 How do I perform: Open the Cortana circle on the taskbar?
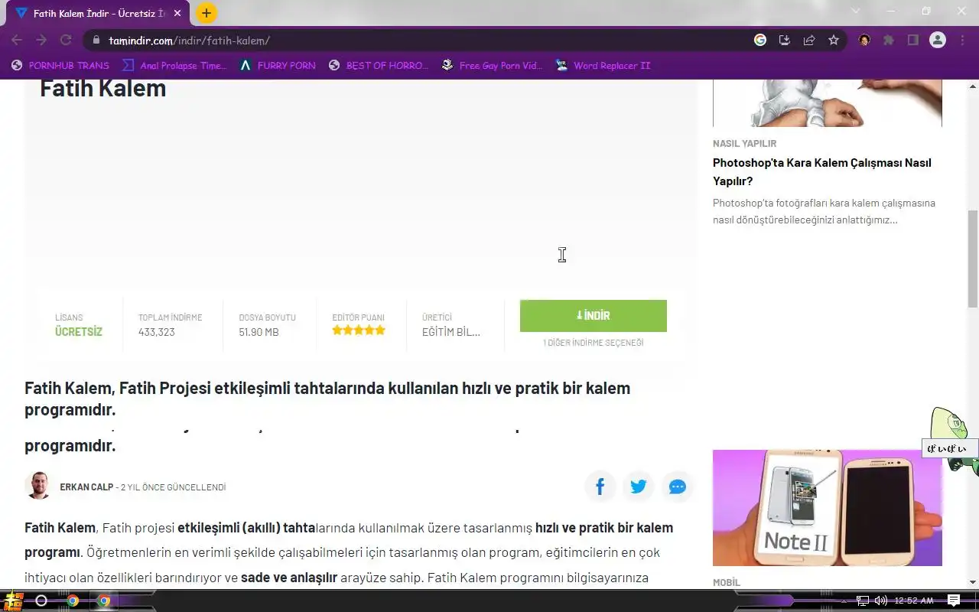41,601
